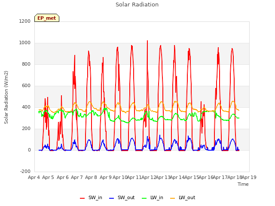
Task: Toggle the LW_out legend entry
Action: (x=183, y=198)
